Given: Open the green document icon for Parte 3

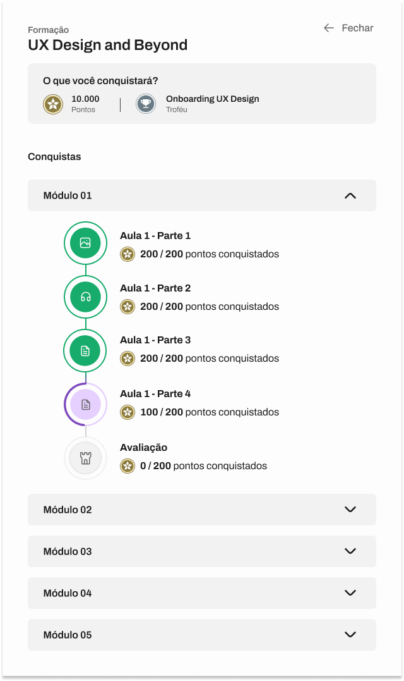Looking at the screenshot, I should [x=85, y=351].
